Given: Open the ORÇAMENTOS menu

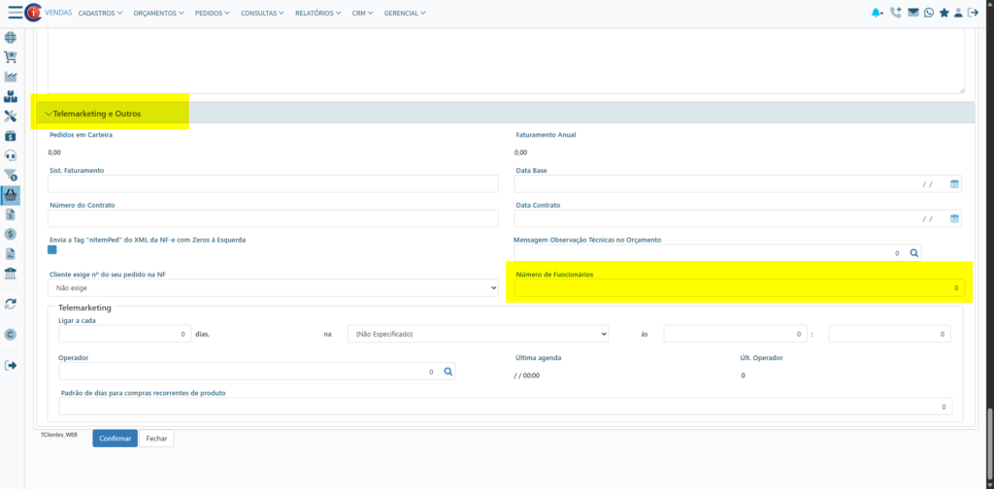Looking at the screenshot, I should click(158, 13).
